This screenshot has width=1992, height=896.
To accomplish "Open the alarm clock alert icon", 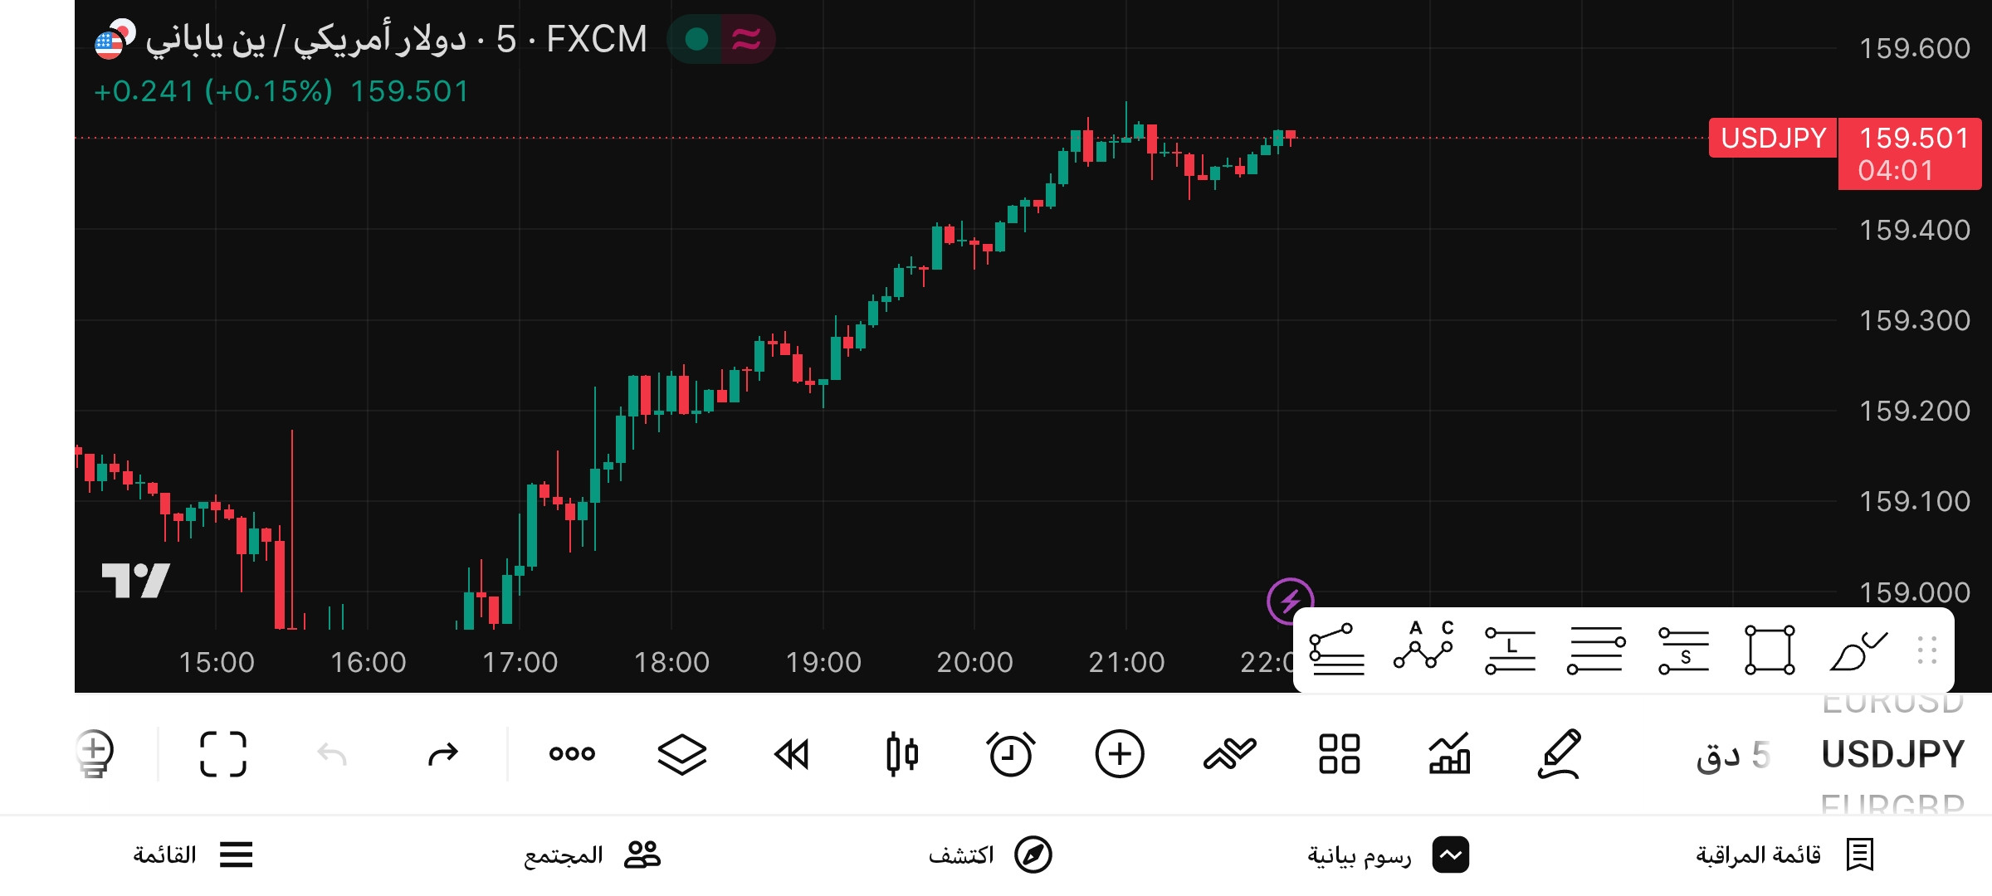I will click(x=1010, y=754).
